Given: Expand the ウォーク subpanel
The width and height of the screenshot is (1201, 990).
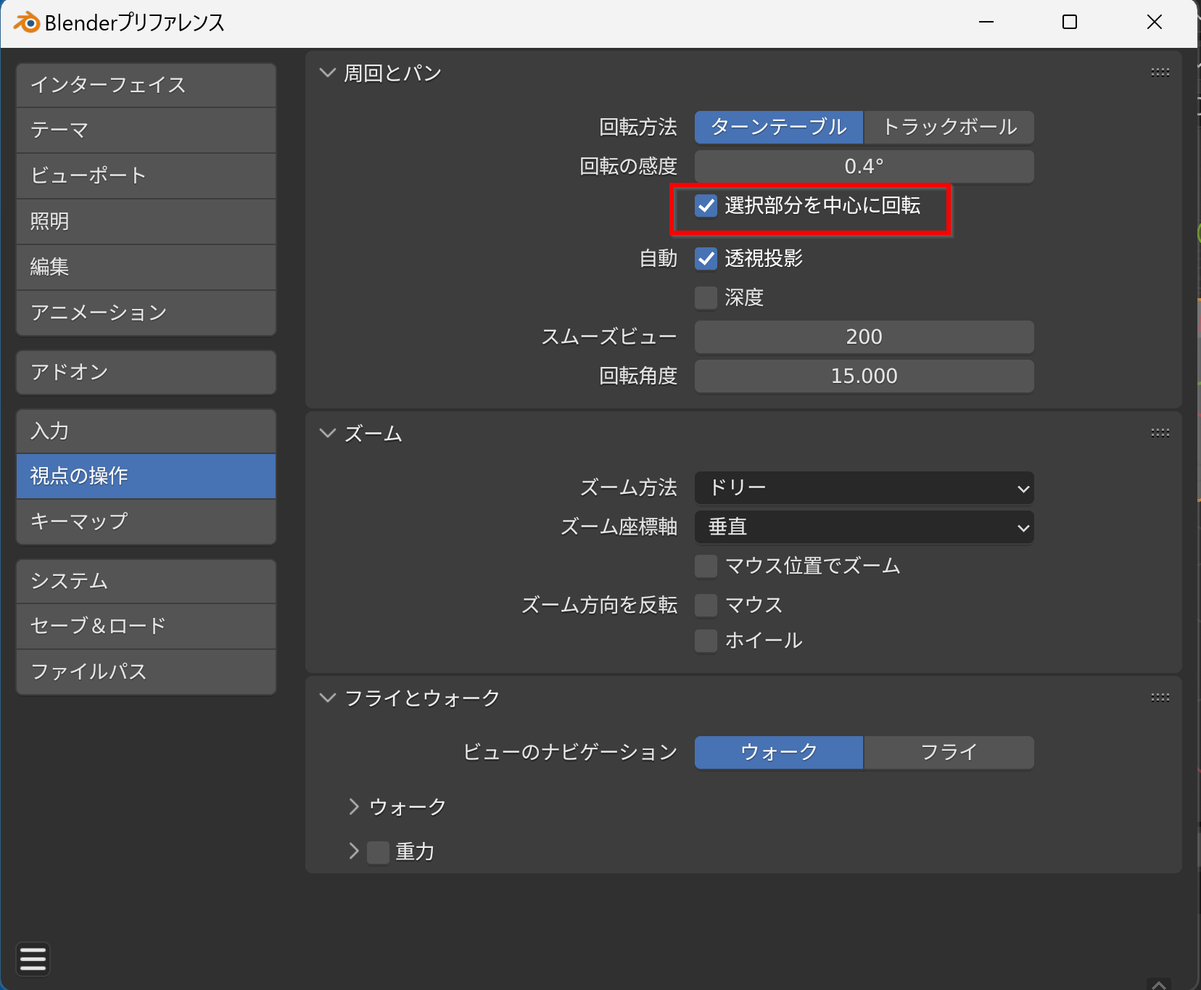Looking at the screenshot, I should 354,807.
